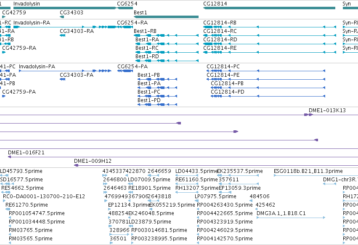Select protein Best1-PB
The image size is (358, 245).
157,79
